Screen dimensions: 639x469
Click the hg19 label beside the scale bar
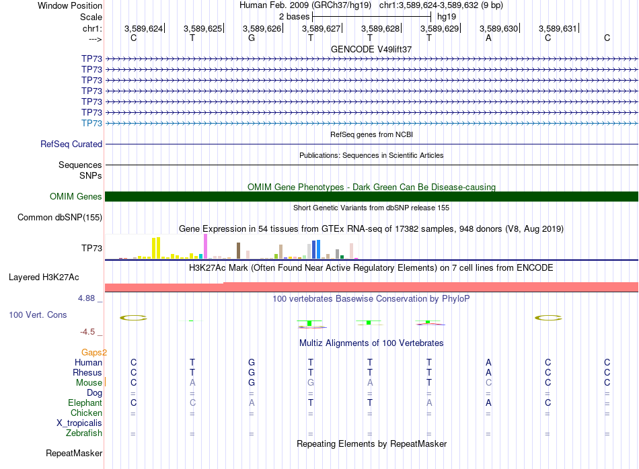click(x=446, y=17)
